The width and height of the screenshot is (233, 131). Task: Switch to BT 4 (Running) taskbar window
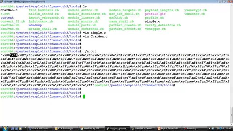coord(66,128)
